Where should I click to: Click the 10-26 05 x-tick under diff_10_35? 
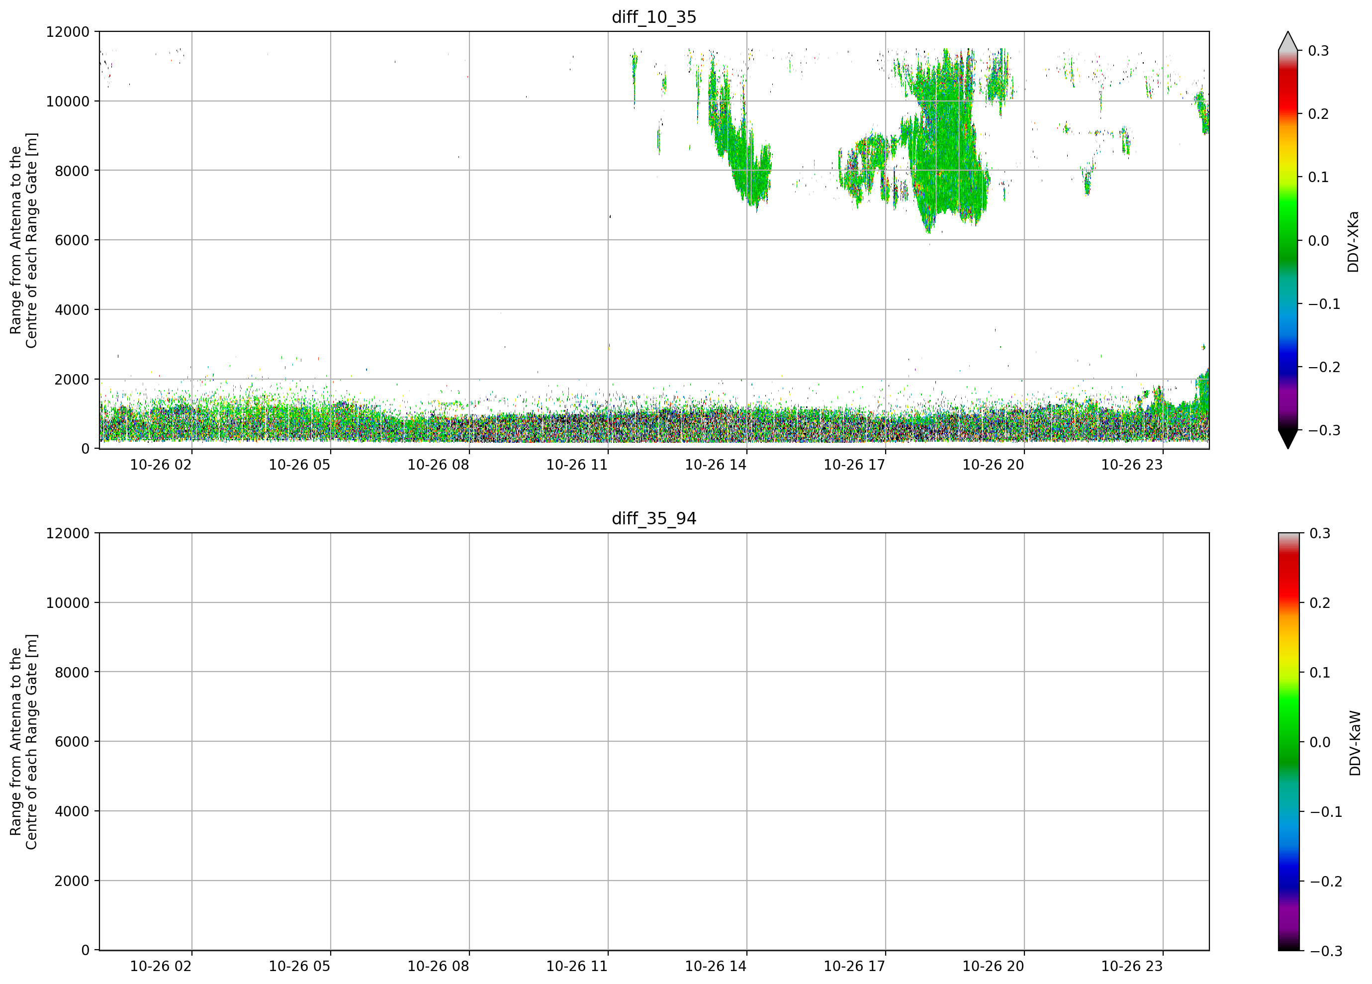tap(299, 465)
